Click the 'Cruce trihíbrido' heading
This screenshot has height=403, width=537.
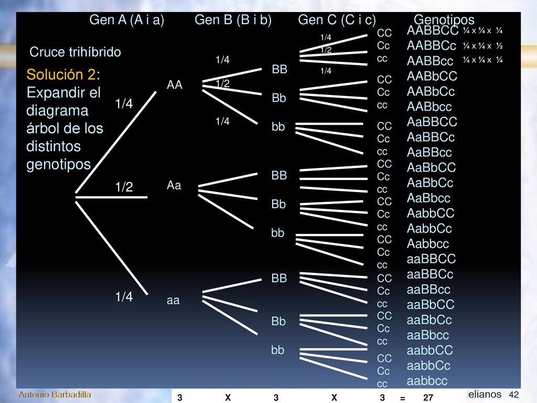[x=75, y=52]
